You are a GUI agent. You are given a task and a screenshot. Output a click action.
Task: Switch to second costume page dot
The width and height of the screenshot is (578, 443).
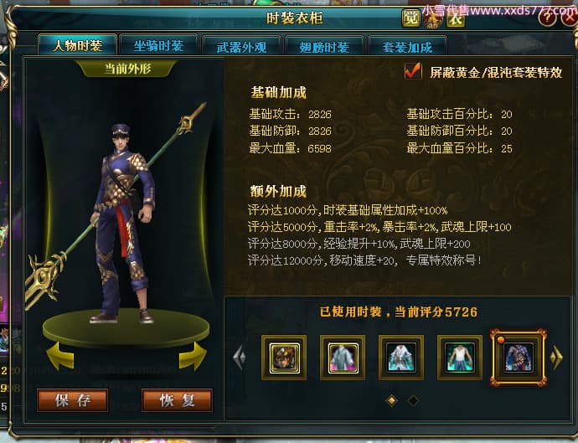point(413,400)
